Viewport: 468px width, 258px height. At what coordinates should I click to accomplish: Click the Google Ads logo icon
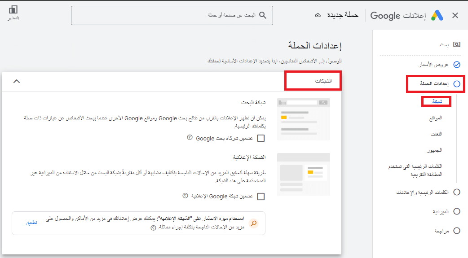[437, 15]
